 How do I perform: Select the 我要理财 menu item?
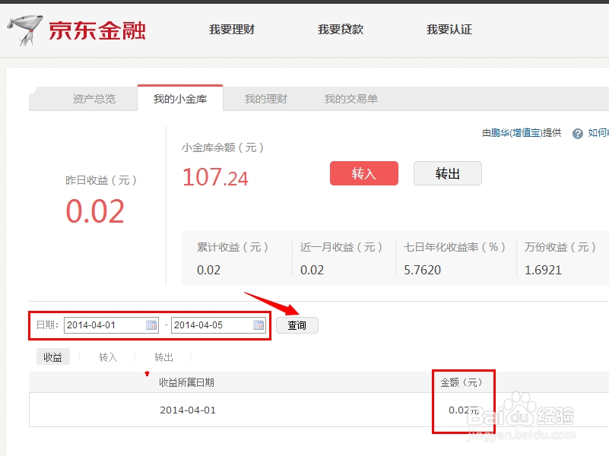[x=232, y=29]
